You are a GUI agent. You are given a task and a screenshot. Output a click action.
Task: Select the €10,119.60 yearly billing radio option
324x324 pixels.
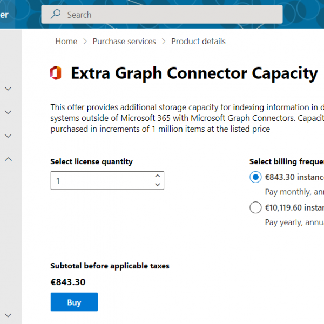(x=255, y=207)
